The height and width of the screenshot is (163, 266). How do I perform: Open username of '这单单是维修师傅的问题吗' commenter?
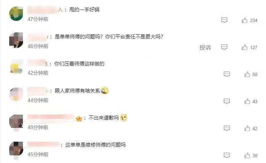pyautogui.click(x=43, y=145)
